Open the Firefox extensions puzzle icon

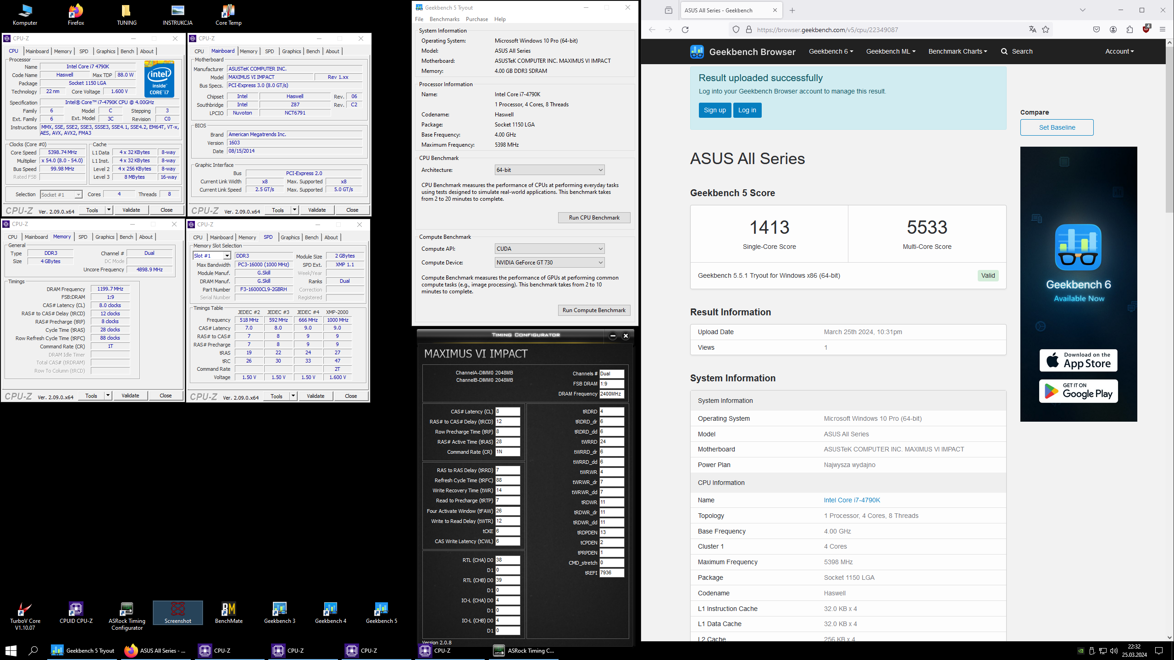[x=1130, y=30]
